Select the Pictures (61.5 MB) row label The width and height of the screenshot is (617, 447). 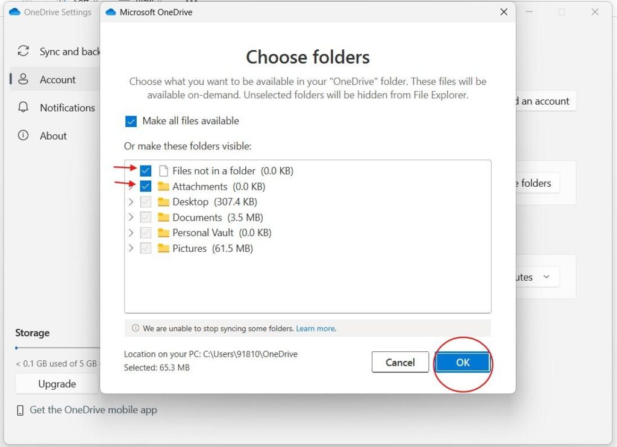click(x=213, y=249)
